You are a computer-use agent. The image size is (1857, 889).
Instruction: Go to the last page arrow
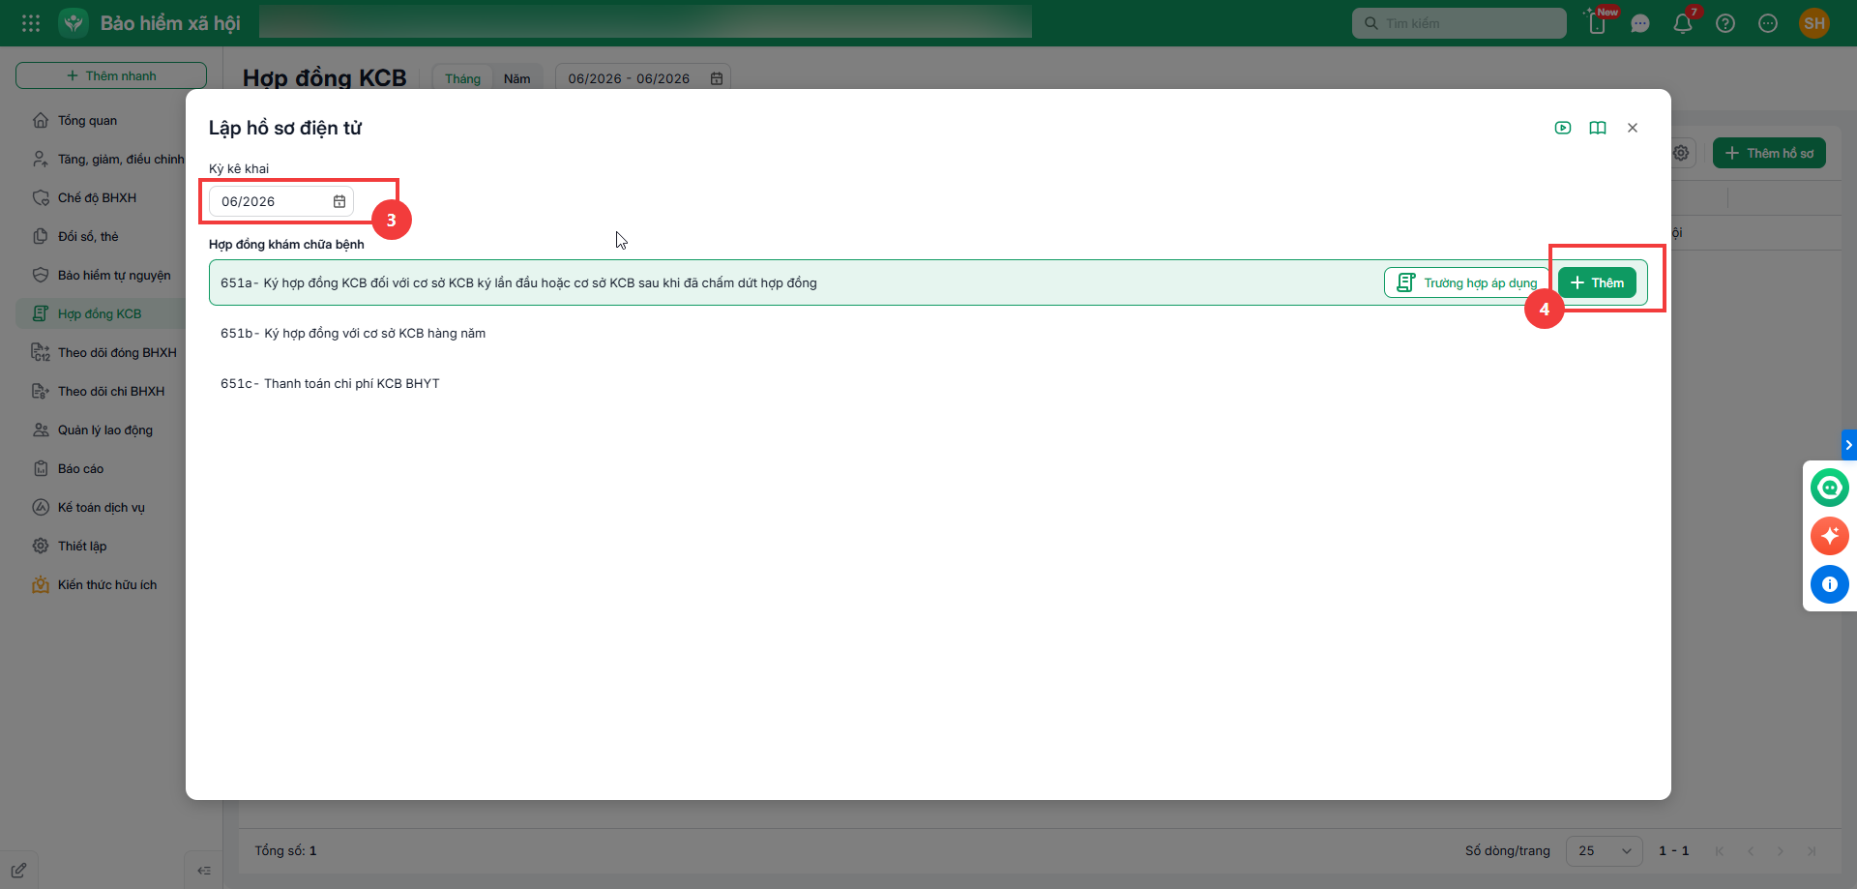coord(1812,850)
